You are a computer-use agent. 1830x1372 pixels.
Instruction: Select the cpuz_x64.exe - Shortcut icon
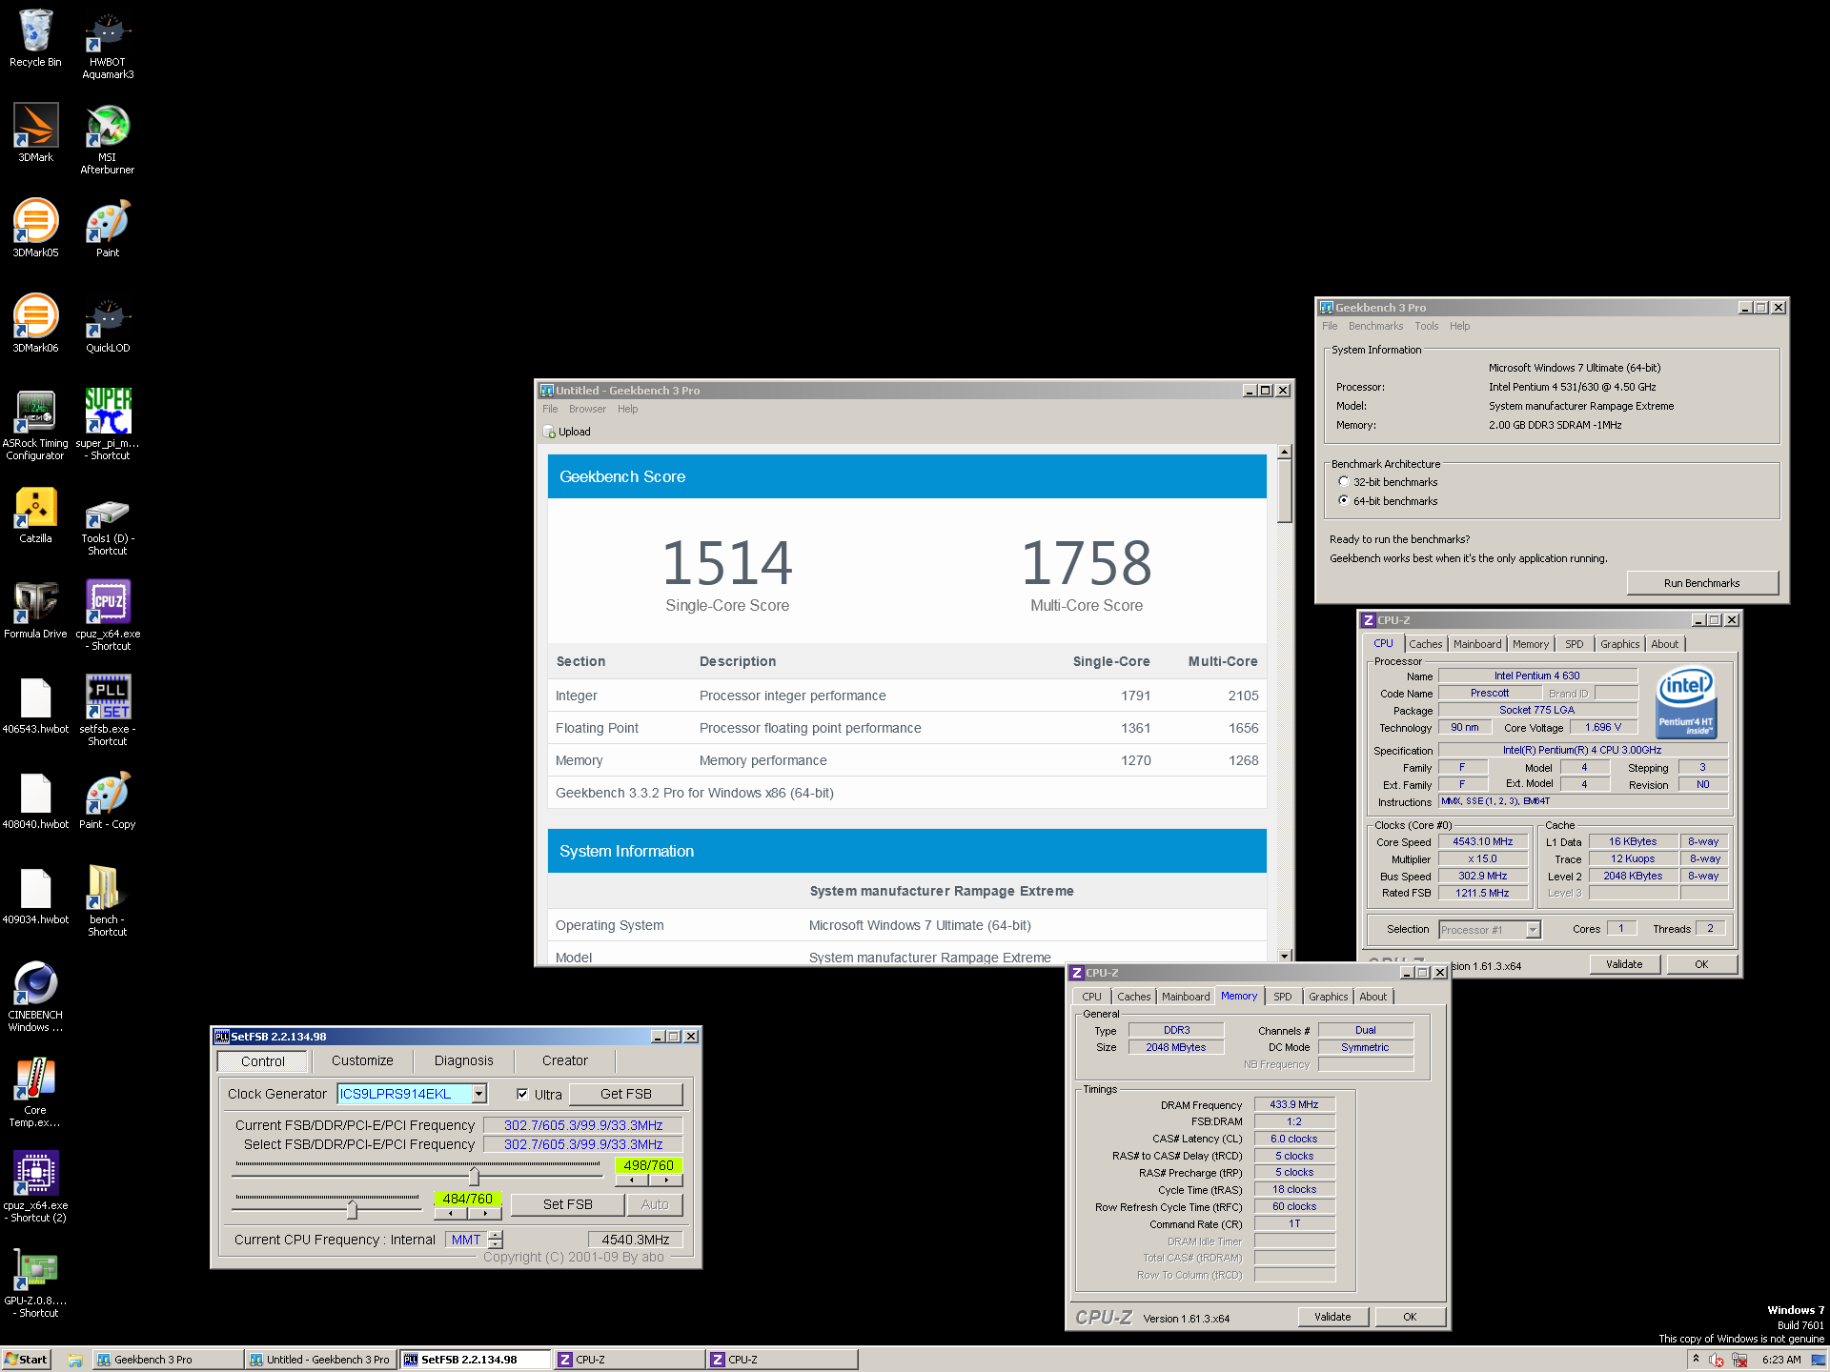[108, 615]
